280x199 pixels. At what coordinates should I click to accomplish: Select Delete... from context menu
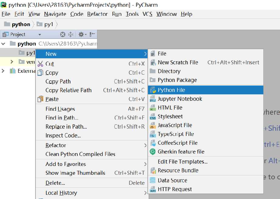[x=91, y=183]
